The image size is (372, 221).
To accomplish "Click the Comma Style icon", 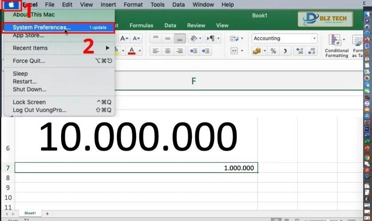I will (286, 51).
